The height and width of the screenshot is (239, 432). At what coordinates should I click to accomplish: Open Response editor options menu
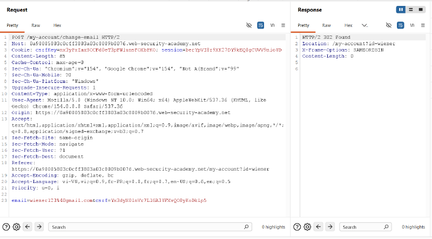(423, 25)
